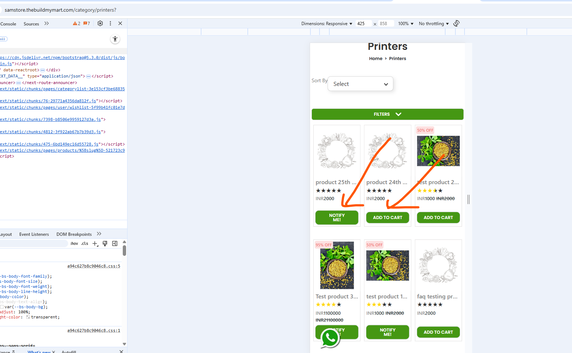Click the viewport right-edge resize handle
Screen dimensions: 572x353
pos(469,199)
